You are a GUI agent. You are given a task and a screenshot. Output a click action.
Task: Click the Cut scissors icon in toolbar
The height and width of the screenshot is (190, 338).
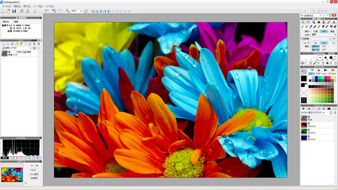[35, 11]
